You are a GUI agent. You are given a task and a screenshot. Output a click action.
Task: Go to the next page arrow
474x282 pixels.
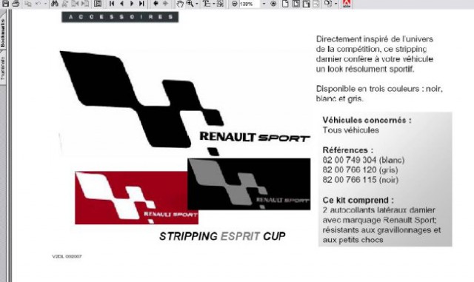coord(132,4)
